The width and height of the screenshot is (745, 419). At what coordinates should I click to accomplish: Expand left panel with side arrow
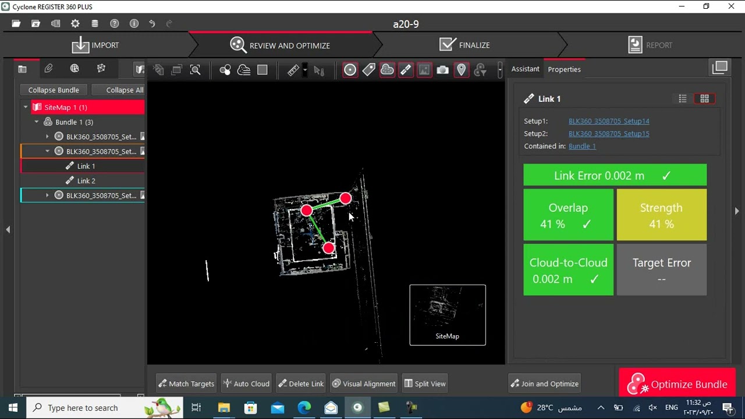tap(8, 230)
